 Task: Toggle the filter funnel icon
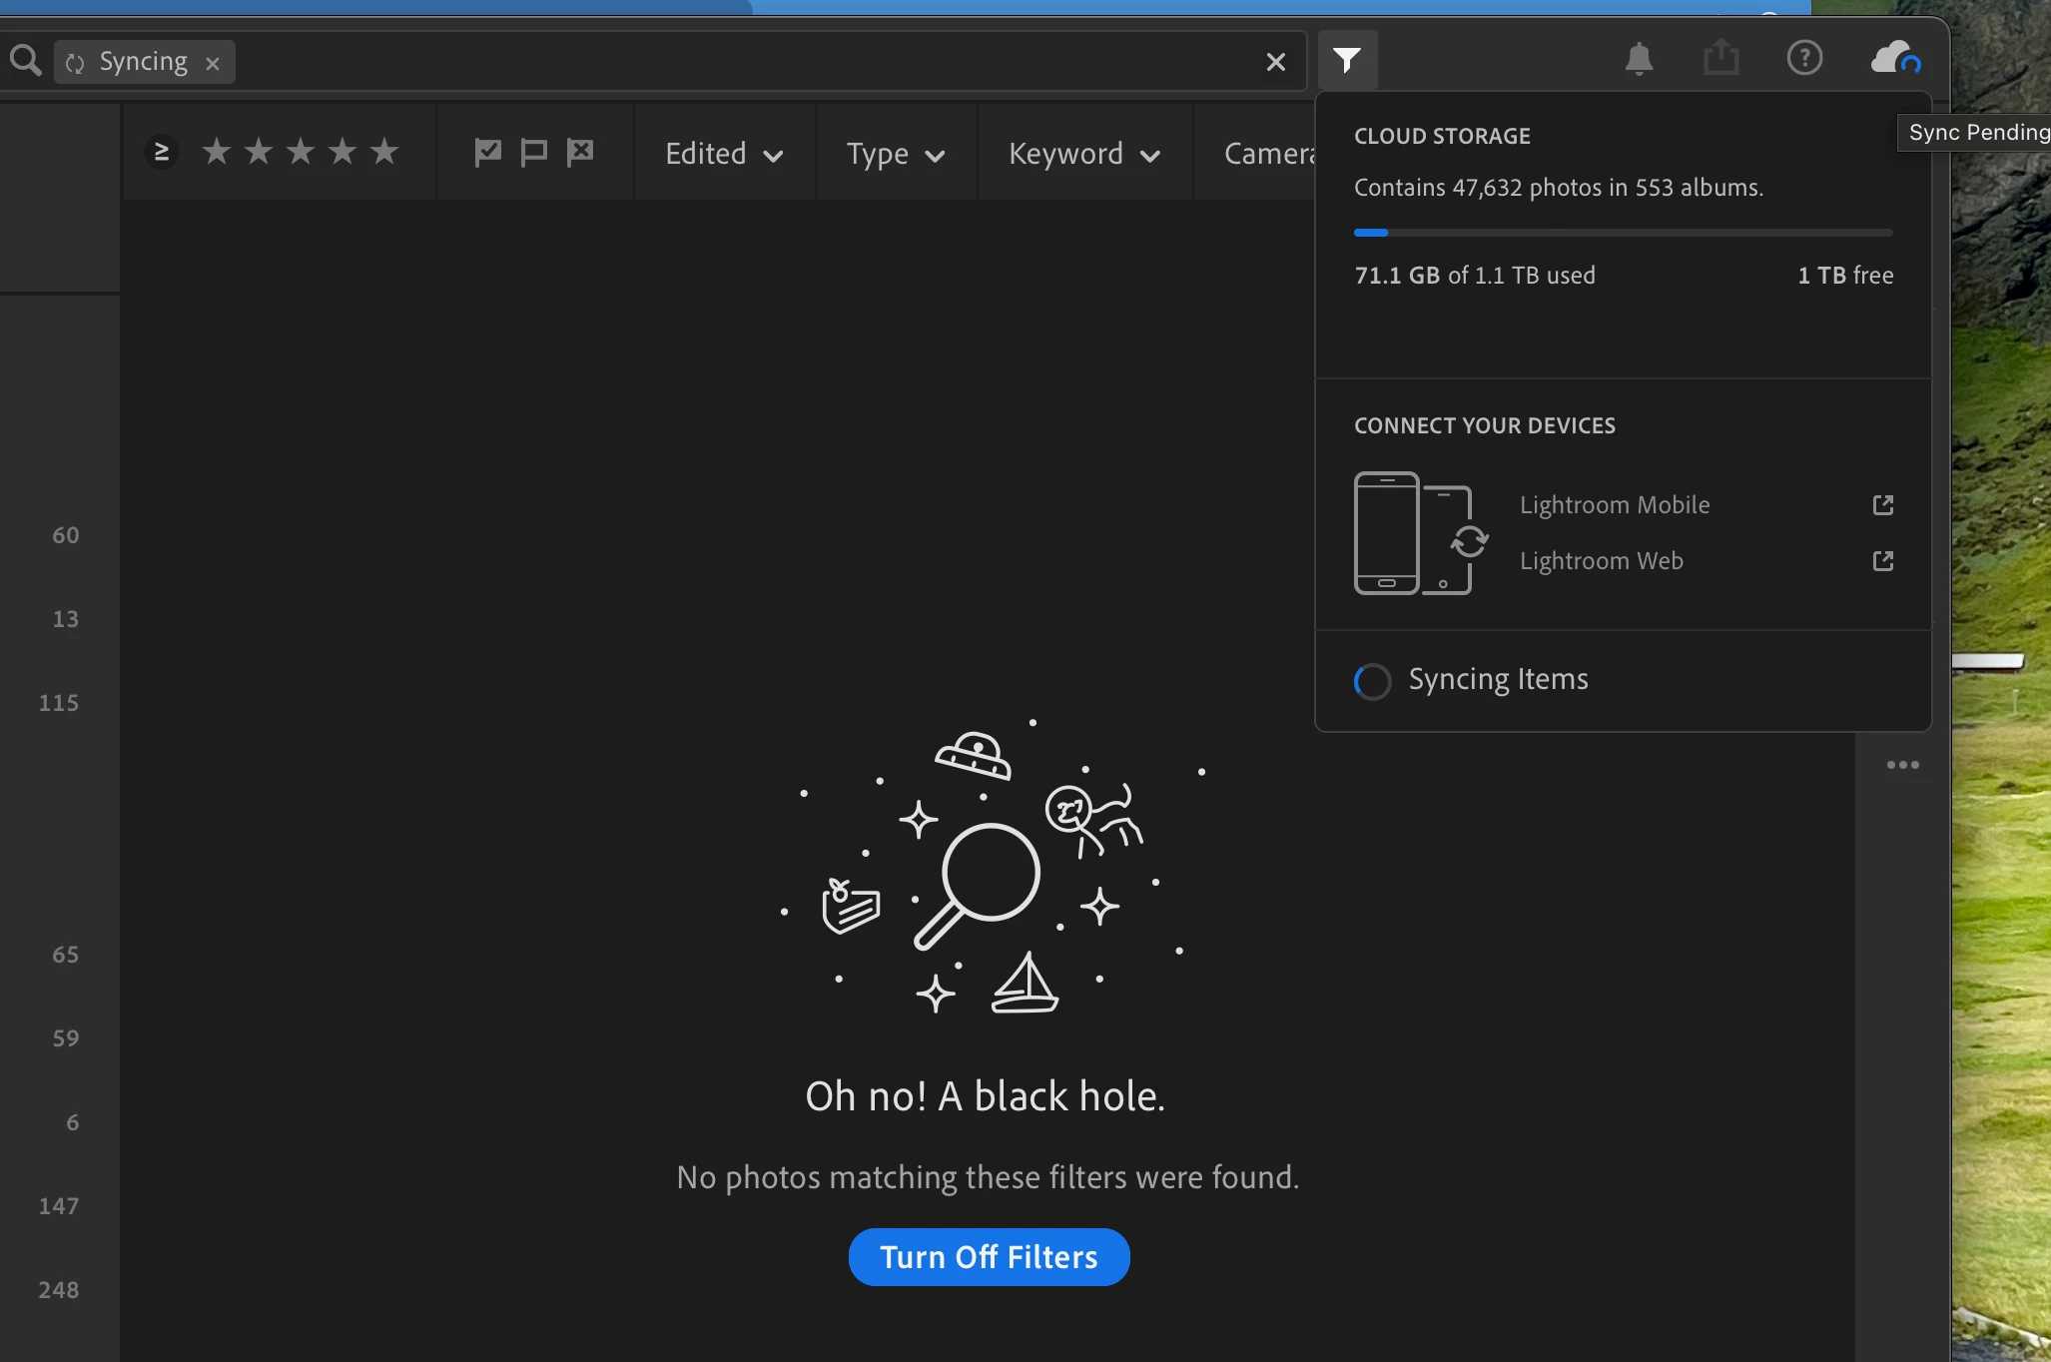(x=1347, y=61)
